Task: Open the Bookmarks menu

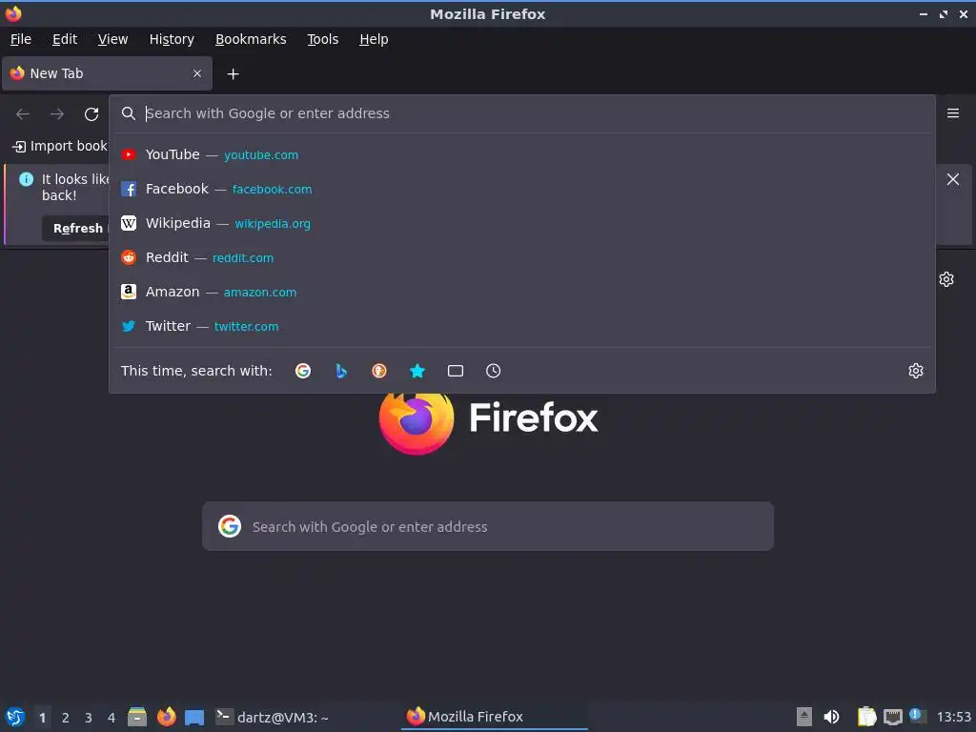Action: click(251, 39)
